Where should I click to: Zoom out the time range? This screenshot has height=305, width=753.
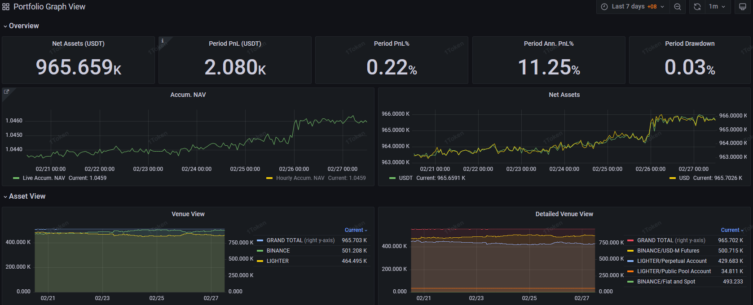[x=678, y=7]
